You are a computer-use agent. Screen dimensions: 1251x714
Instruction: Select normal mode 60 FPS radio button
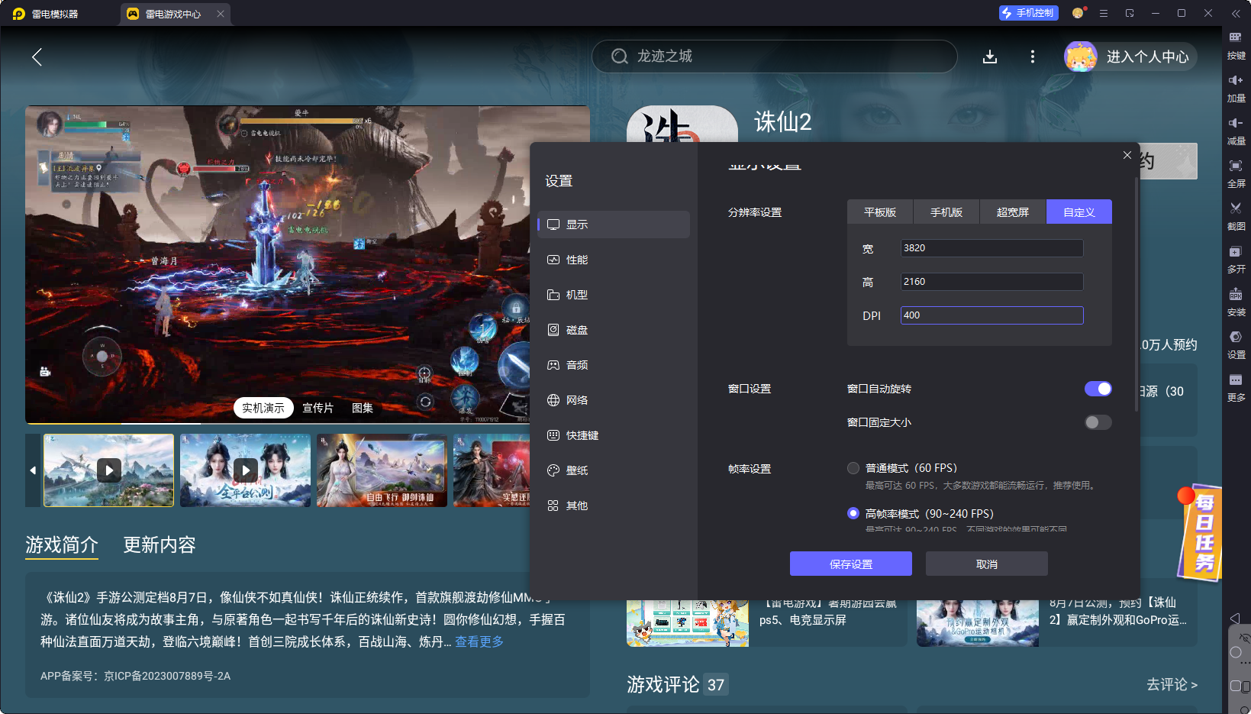tap(853, 468)
